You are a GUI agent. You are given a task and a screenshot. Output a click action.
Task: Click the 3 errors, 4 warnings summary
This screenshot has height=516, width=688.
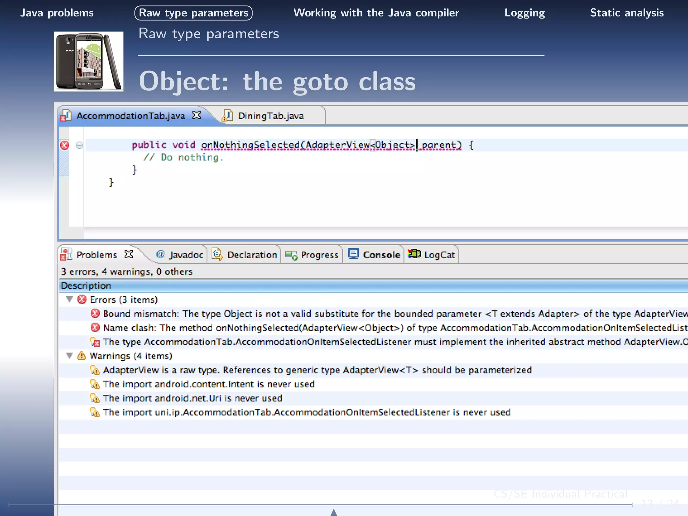pos(127,271)
